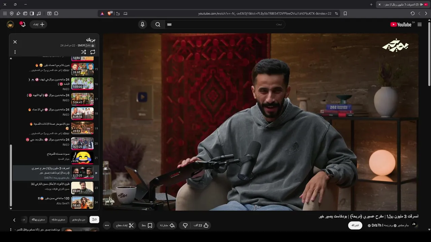Play playlist video 15 thumbnail 31:18

[82, 69]
